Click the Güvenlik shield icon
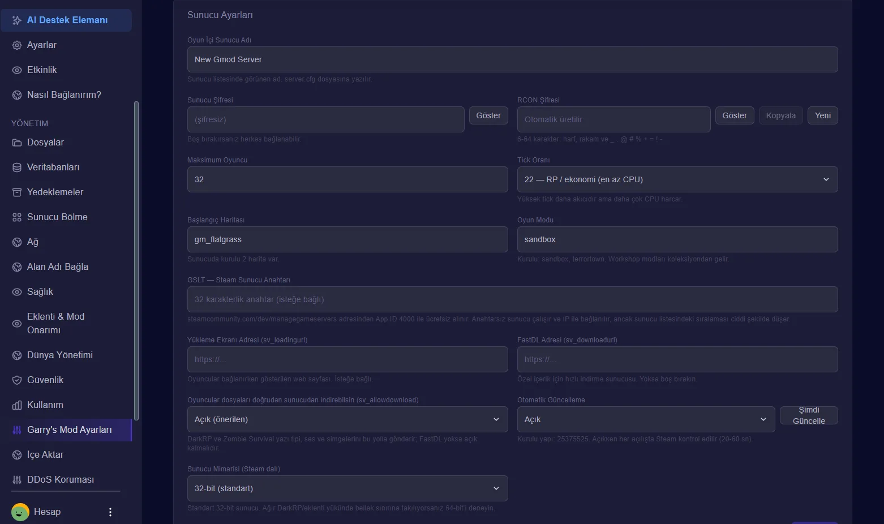 pos(17,380)
